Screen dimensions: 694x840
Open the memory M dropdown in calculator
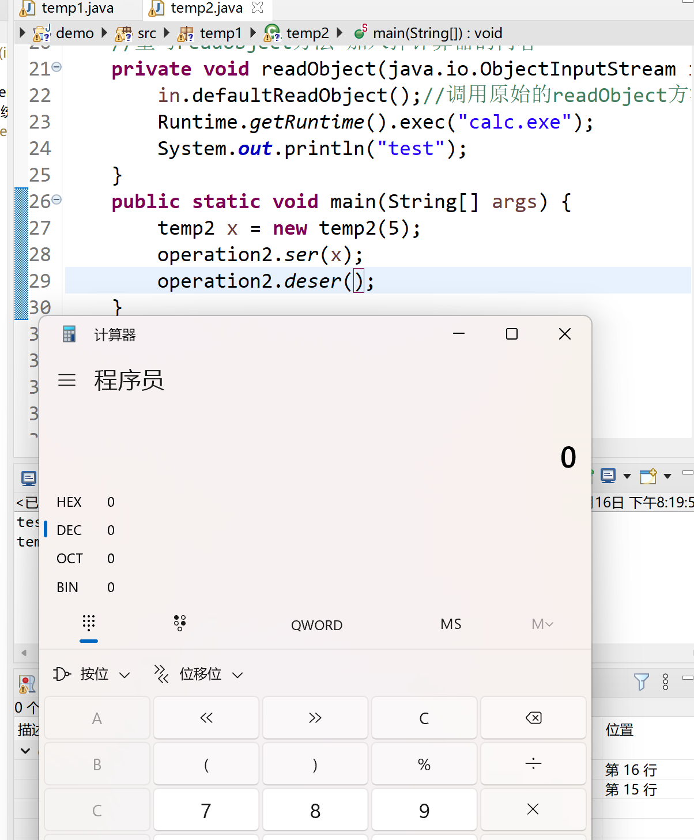tap(542, 624)
